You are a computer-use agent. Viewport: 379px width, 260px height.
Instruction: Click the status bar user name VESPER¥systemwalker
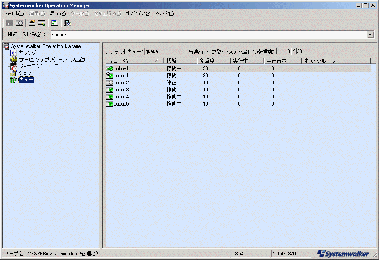click(x=53, y=253)
